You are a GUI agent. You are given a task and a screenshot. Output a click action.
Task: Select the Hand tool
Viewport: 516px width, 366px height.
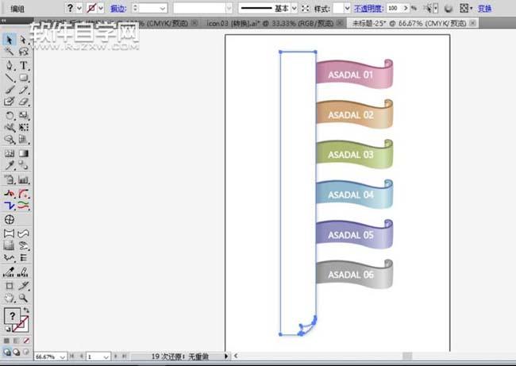tap(10, 298)
